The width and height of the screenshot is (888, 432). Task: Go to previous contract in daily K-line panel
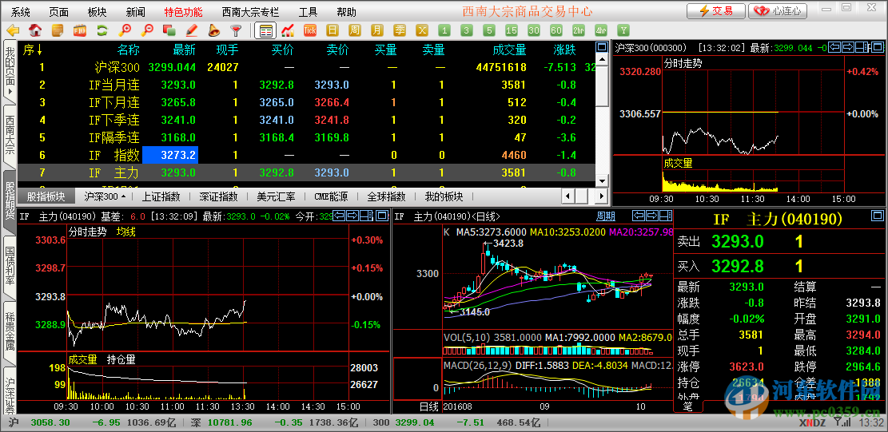[x=639, y=215]
